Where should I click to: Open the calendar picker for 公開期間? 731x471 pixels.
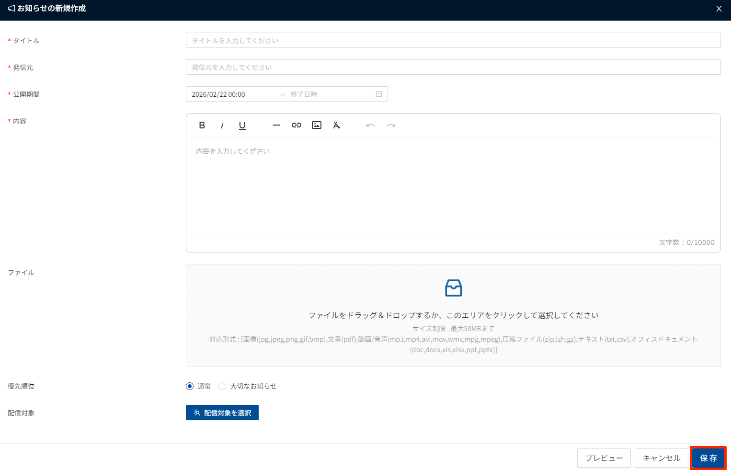click(x=379, y=94)
